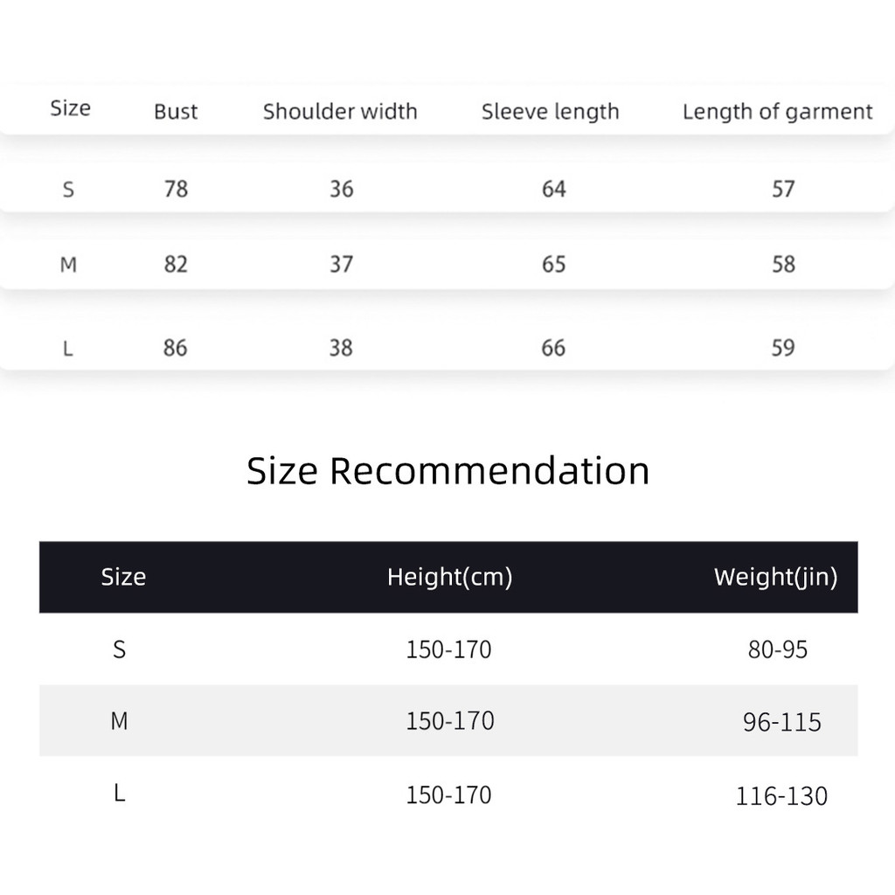The height and width of the screenshot is (895, 895).
Task: Click garment length value 57
Action: (x=783, y=189)
